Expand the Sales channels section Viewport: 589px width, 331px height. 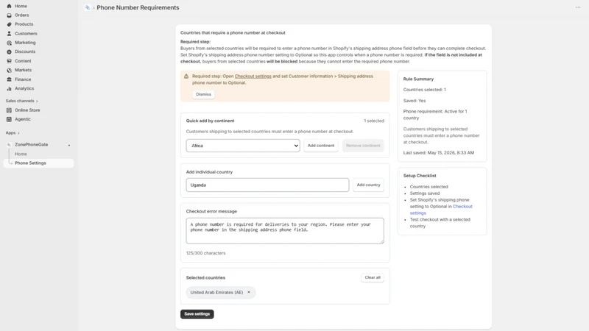click(x=22, y=101)
